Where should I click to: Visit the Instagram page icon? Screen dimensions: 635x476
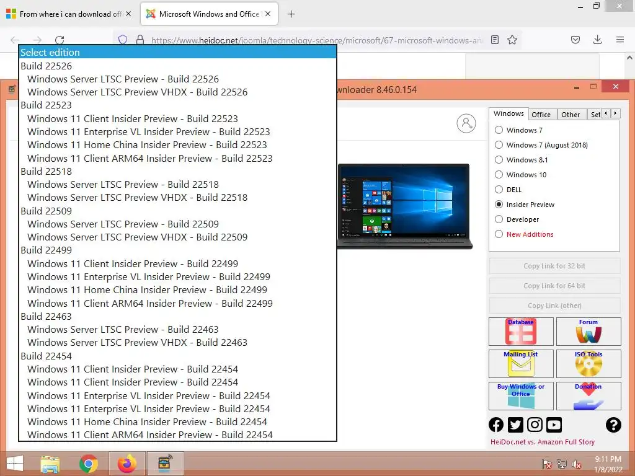(x=535, y=425)
